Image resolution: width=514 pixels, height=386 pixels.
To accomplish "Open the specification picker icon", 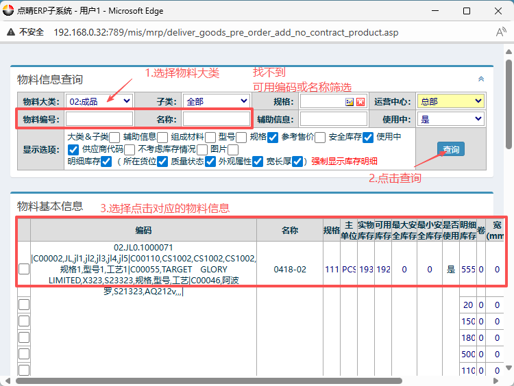I will click(350, 102).
